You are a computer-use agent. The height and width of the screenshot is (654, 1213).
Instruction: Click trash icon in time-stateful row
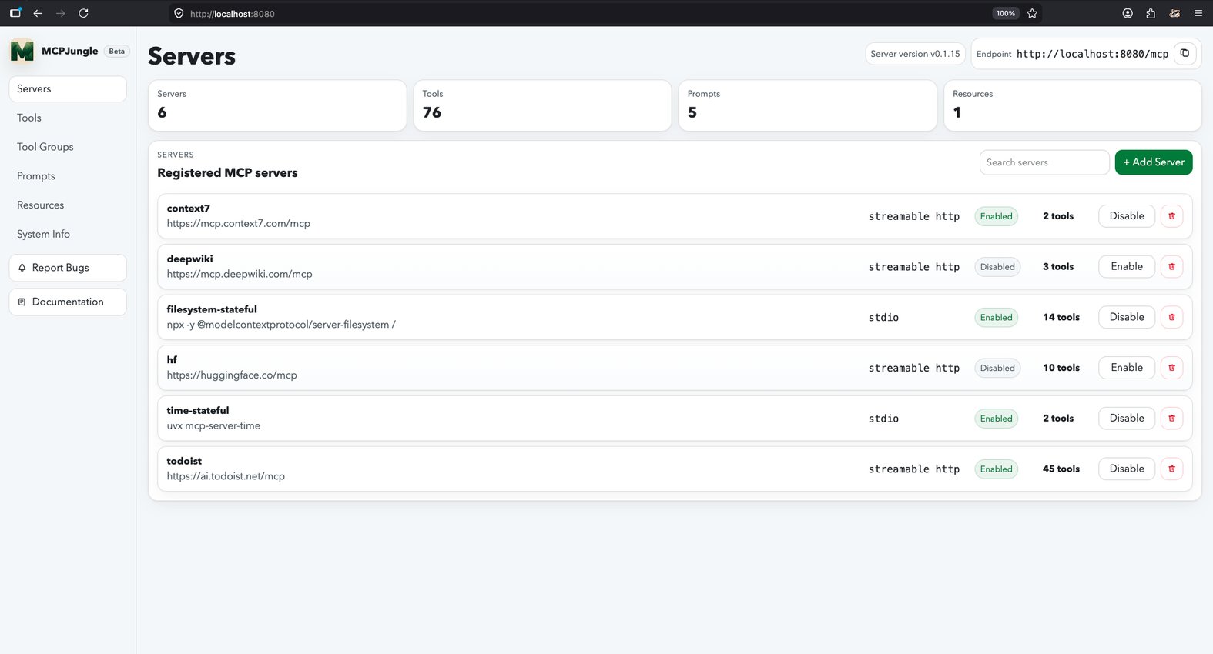[1171, 419]
